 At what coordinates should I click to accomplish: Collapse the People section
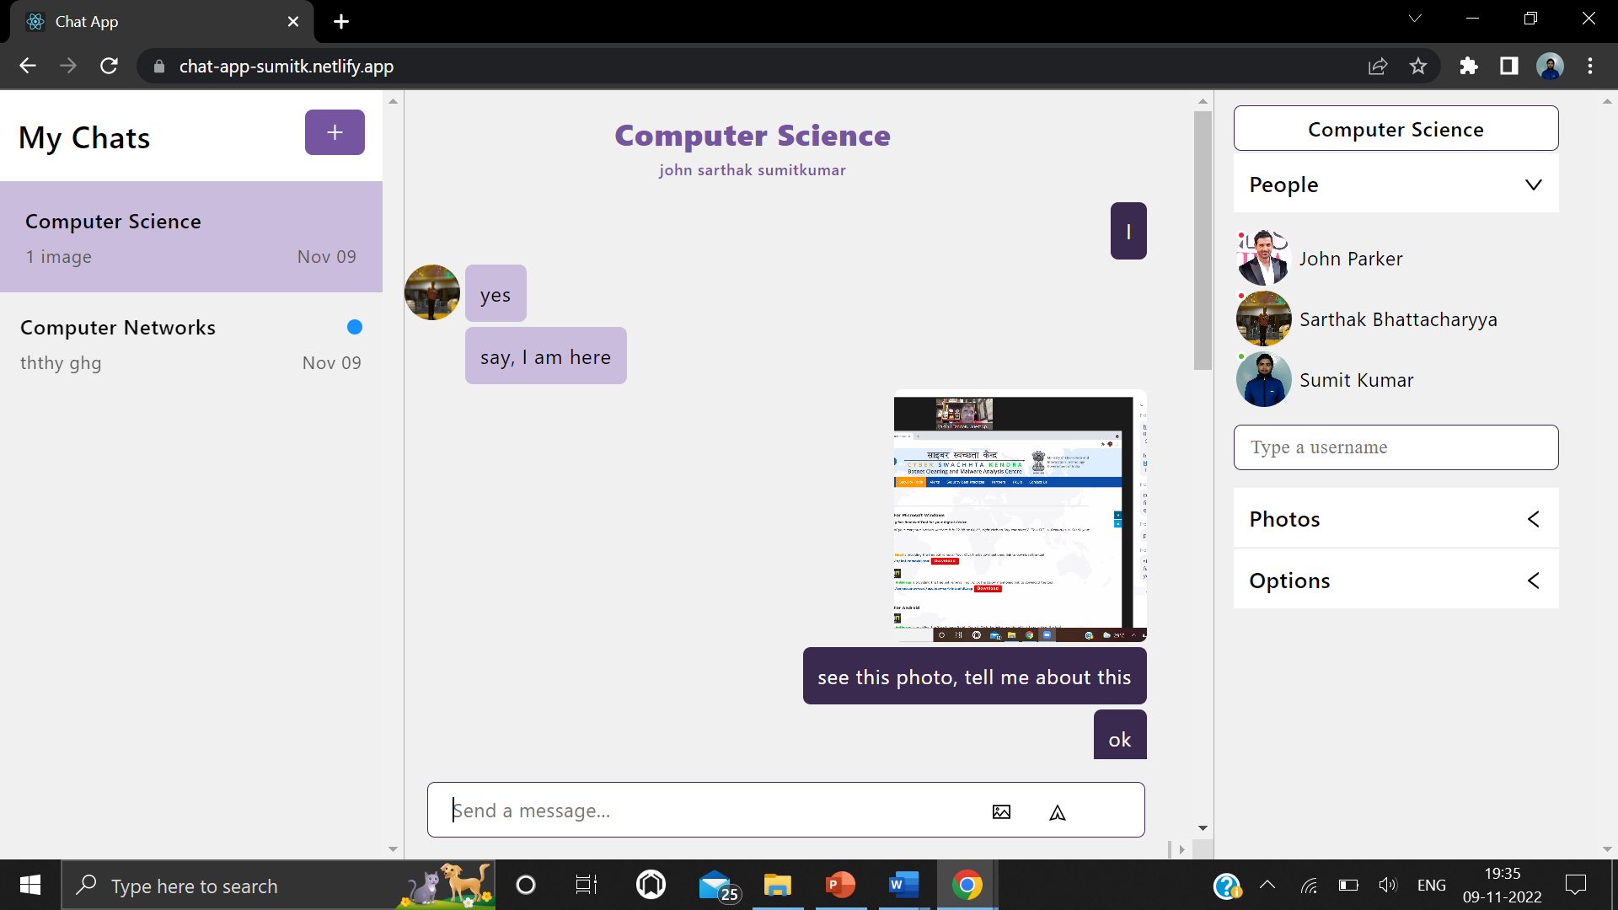(1532, 185)
